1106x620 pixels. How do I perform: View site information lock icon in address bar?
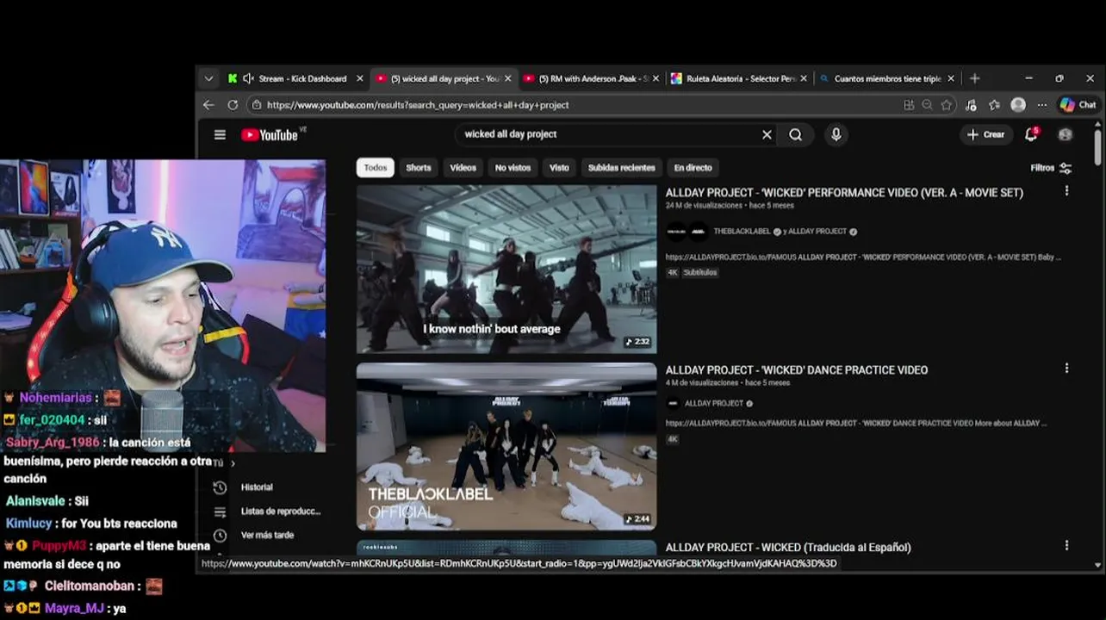pos(256,105)
